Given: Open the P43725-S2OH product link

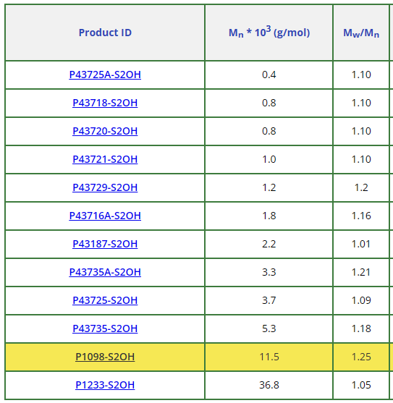Looking at the screenshot, I should click(105, 301).
